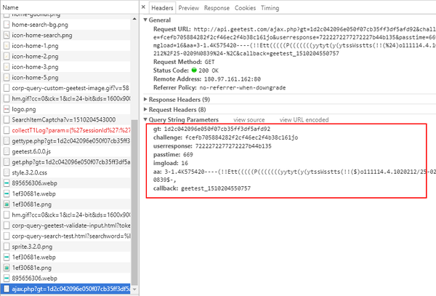Viewport: 436px width, 296px height.
Task: Collapse the General section
Action: point(145,20)
